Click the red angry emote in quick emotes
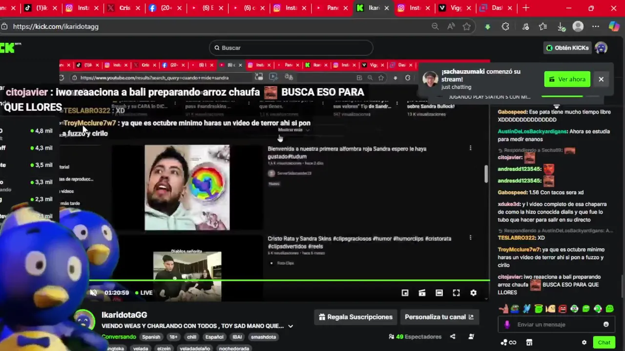This screenshot has width=625, height=351. click(x=562, y=309)
